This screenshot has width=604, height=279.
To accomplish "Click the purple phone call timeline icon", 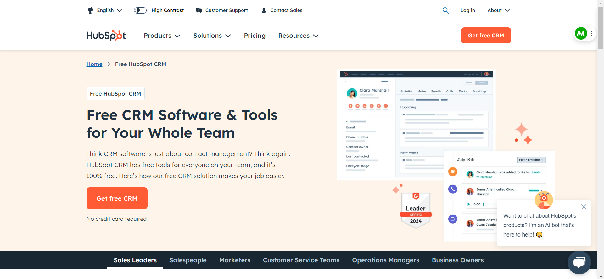I will (453, 189).
